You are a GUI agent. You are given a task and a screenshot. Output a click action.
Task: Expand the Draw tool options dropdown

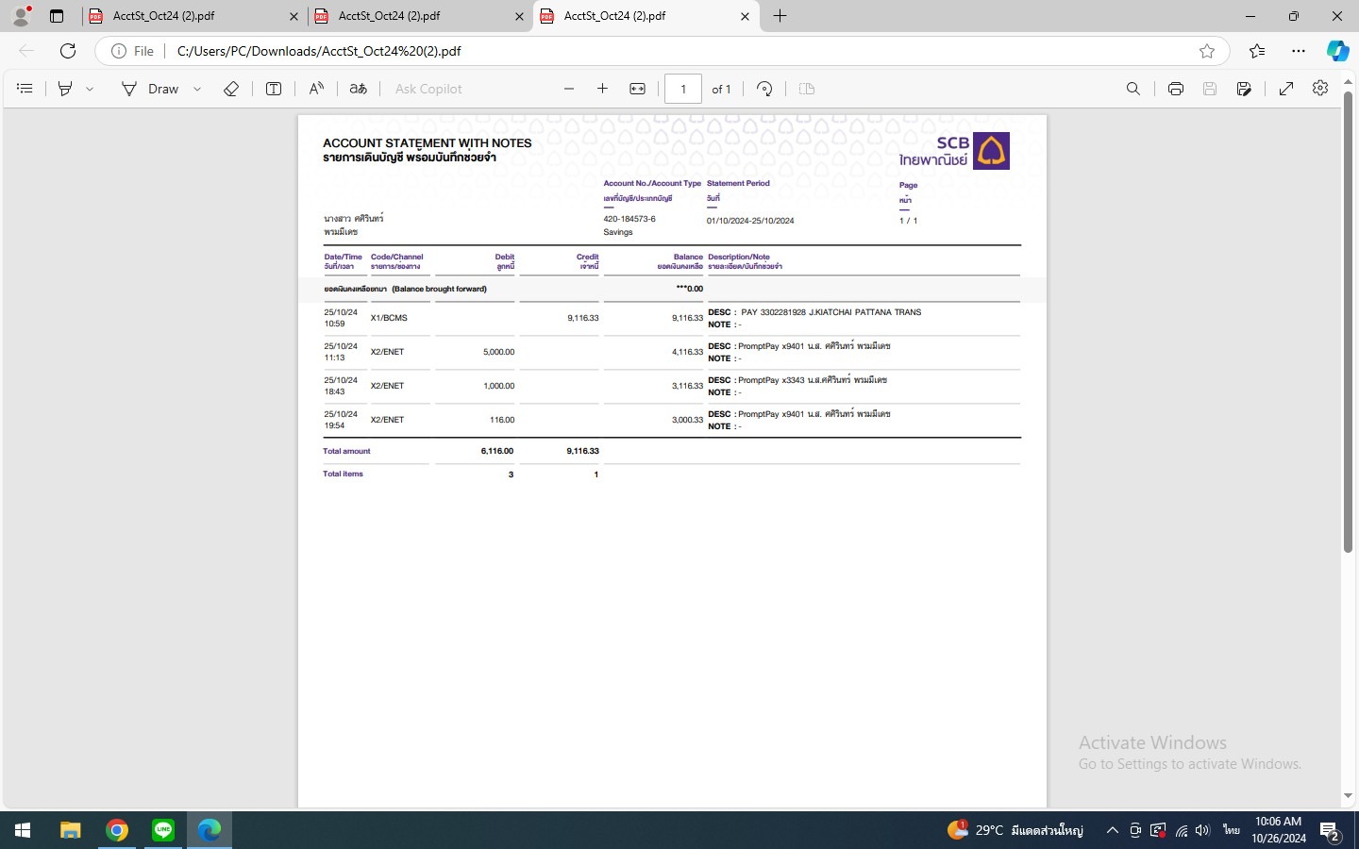[197, 89]
